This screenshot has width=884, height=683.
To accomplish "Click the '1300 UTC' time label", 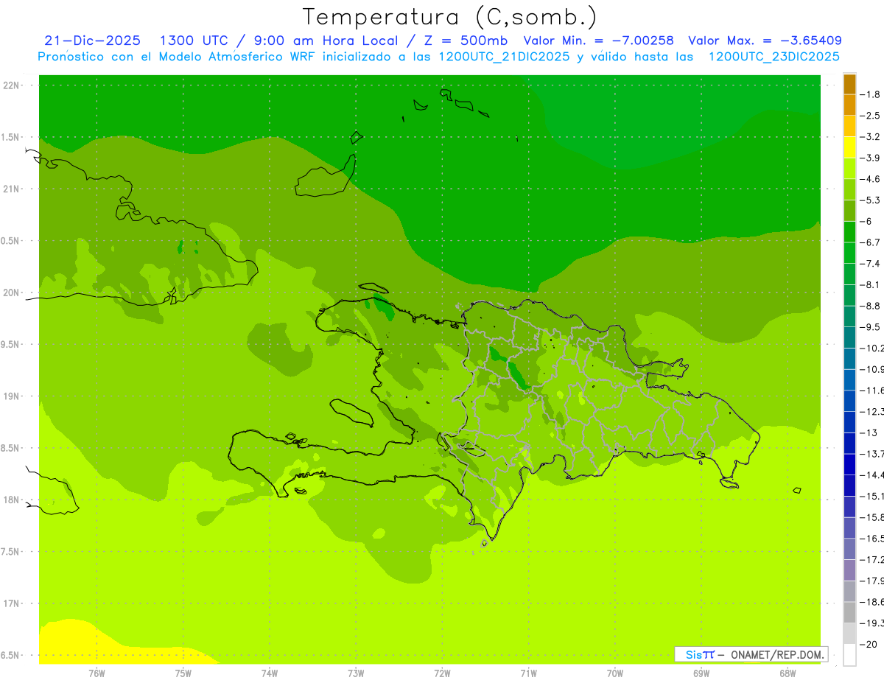I will tap(194, 41).
